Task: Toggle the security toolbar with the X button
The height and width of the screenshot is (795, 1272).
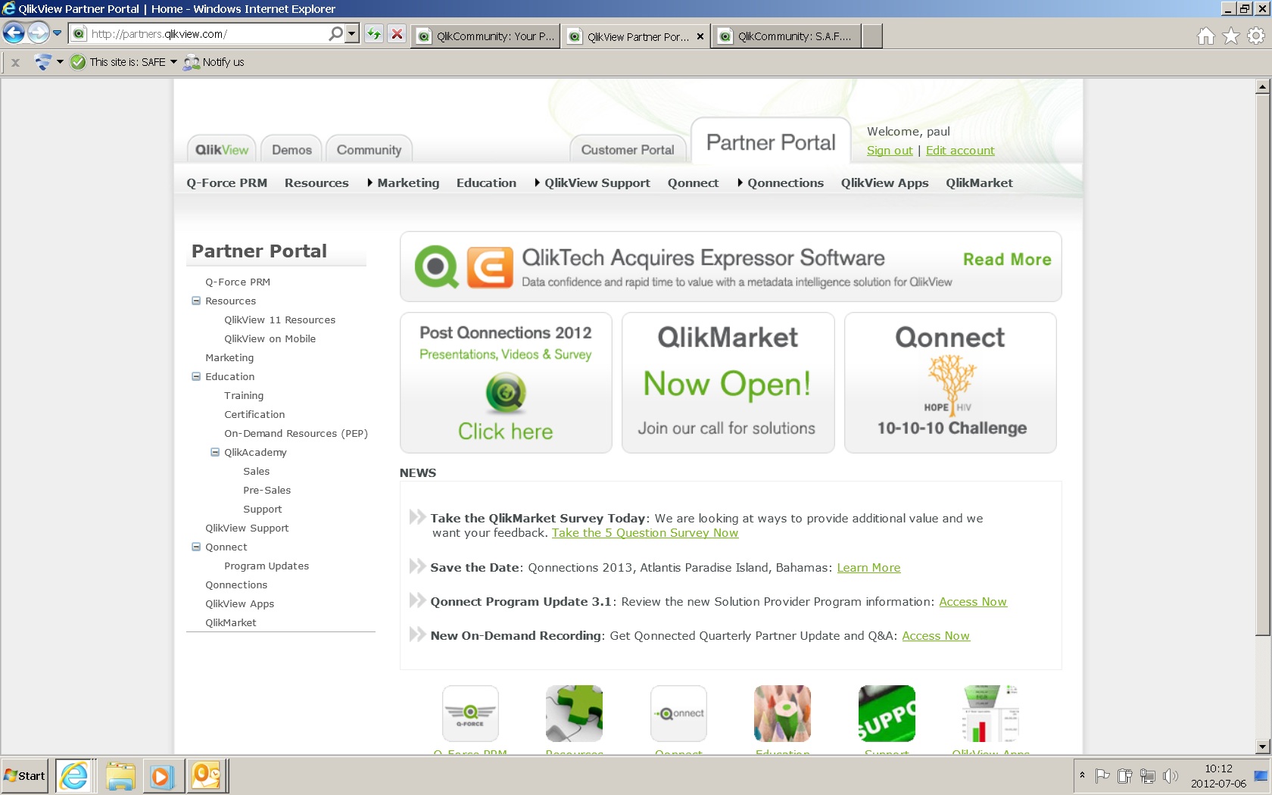Action: [15, 62]
